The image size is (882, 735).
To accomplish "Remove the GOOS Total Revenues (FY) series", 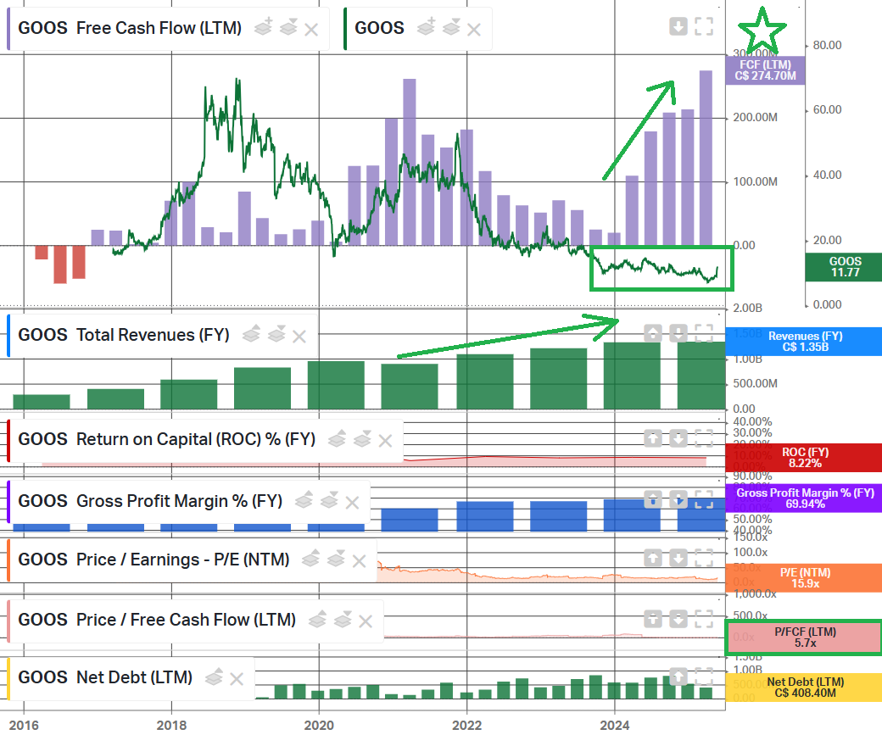I will [x=299, y=337].
